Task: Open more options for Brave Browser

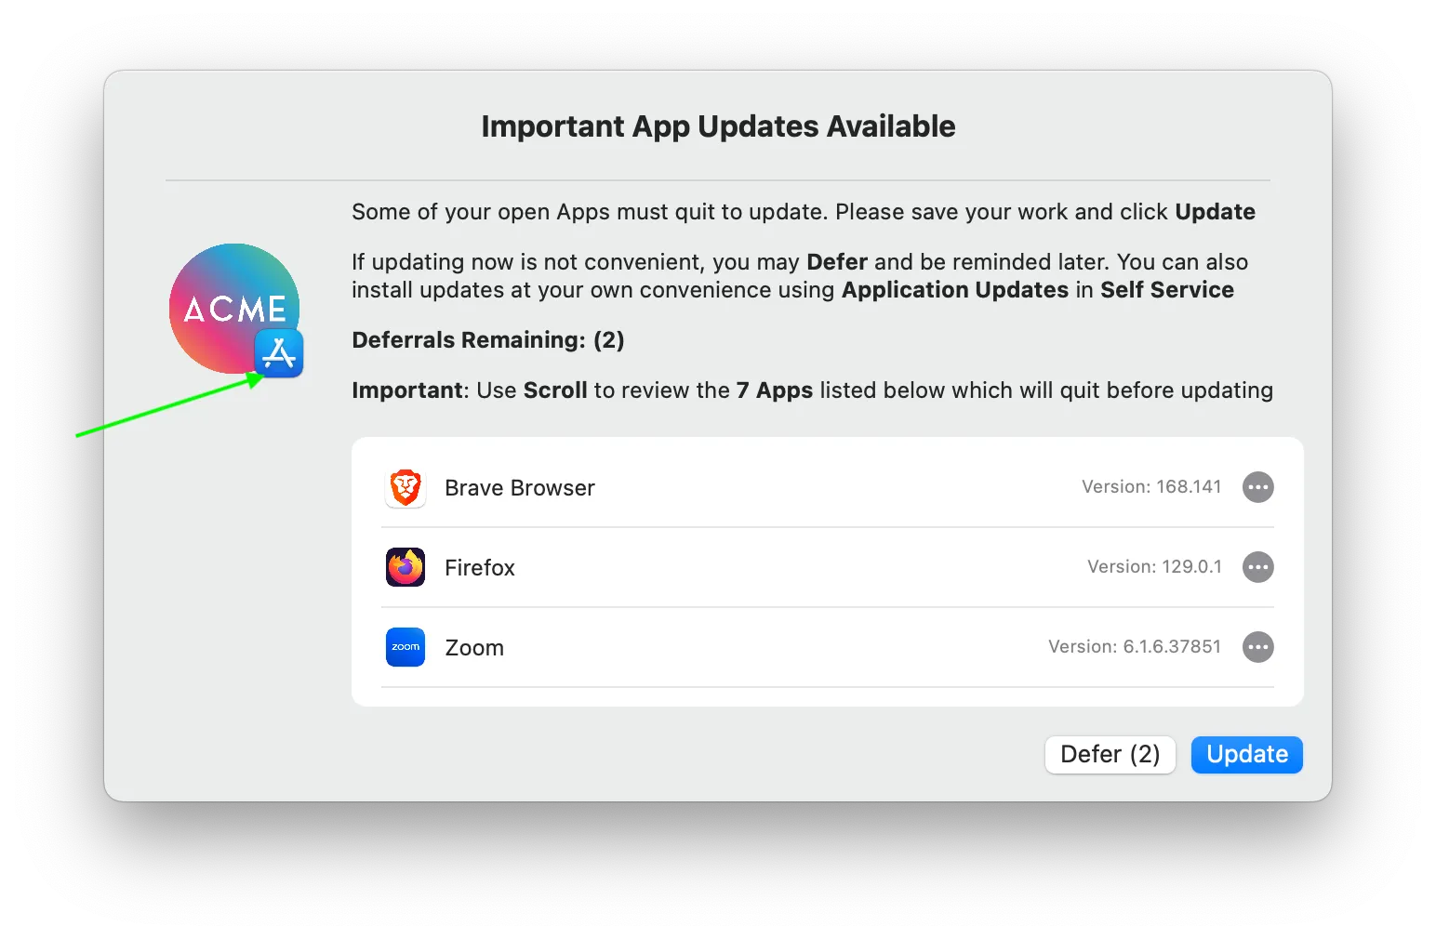Action: click(1258, 487)
